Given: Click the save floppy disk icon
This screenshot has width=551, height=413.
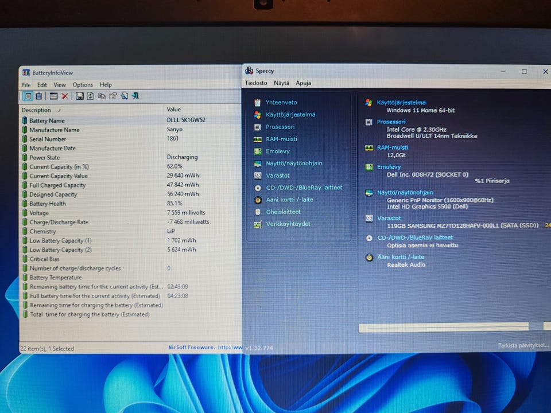Looking at the screenshot, I should pyautogui.click(x=80, y=96).
